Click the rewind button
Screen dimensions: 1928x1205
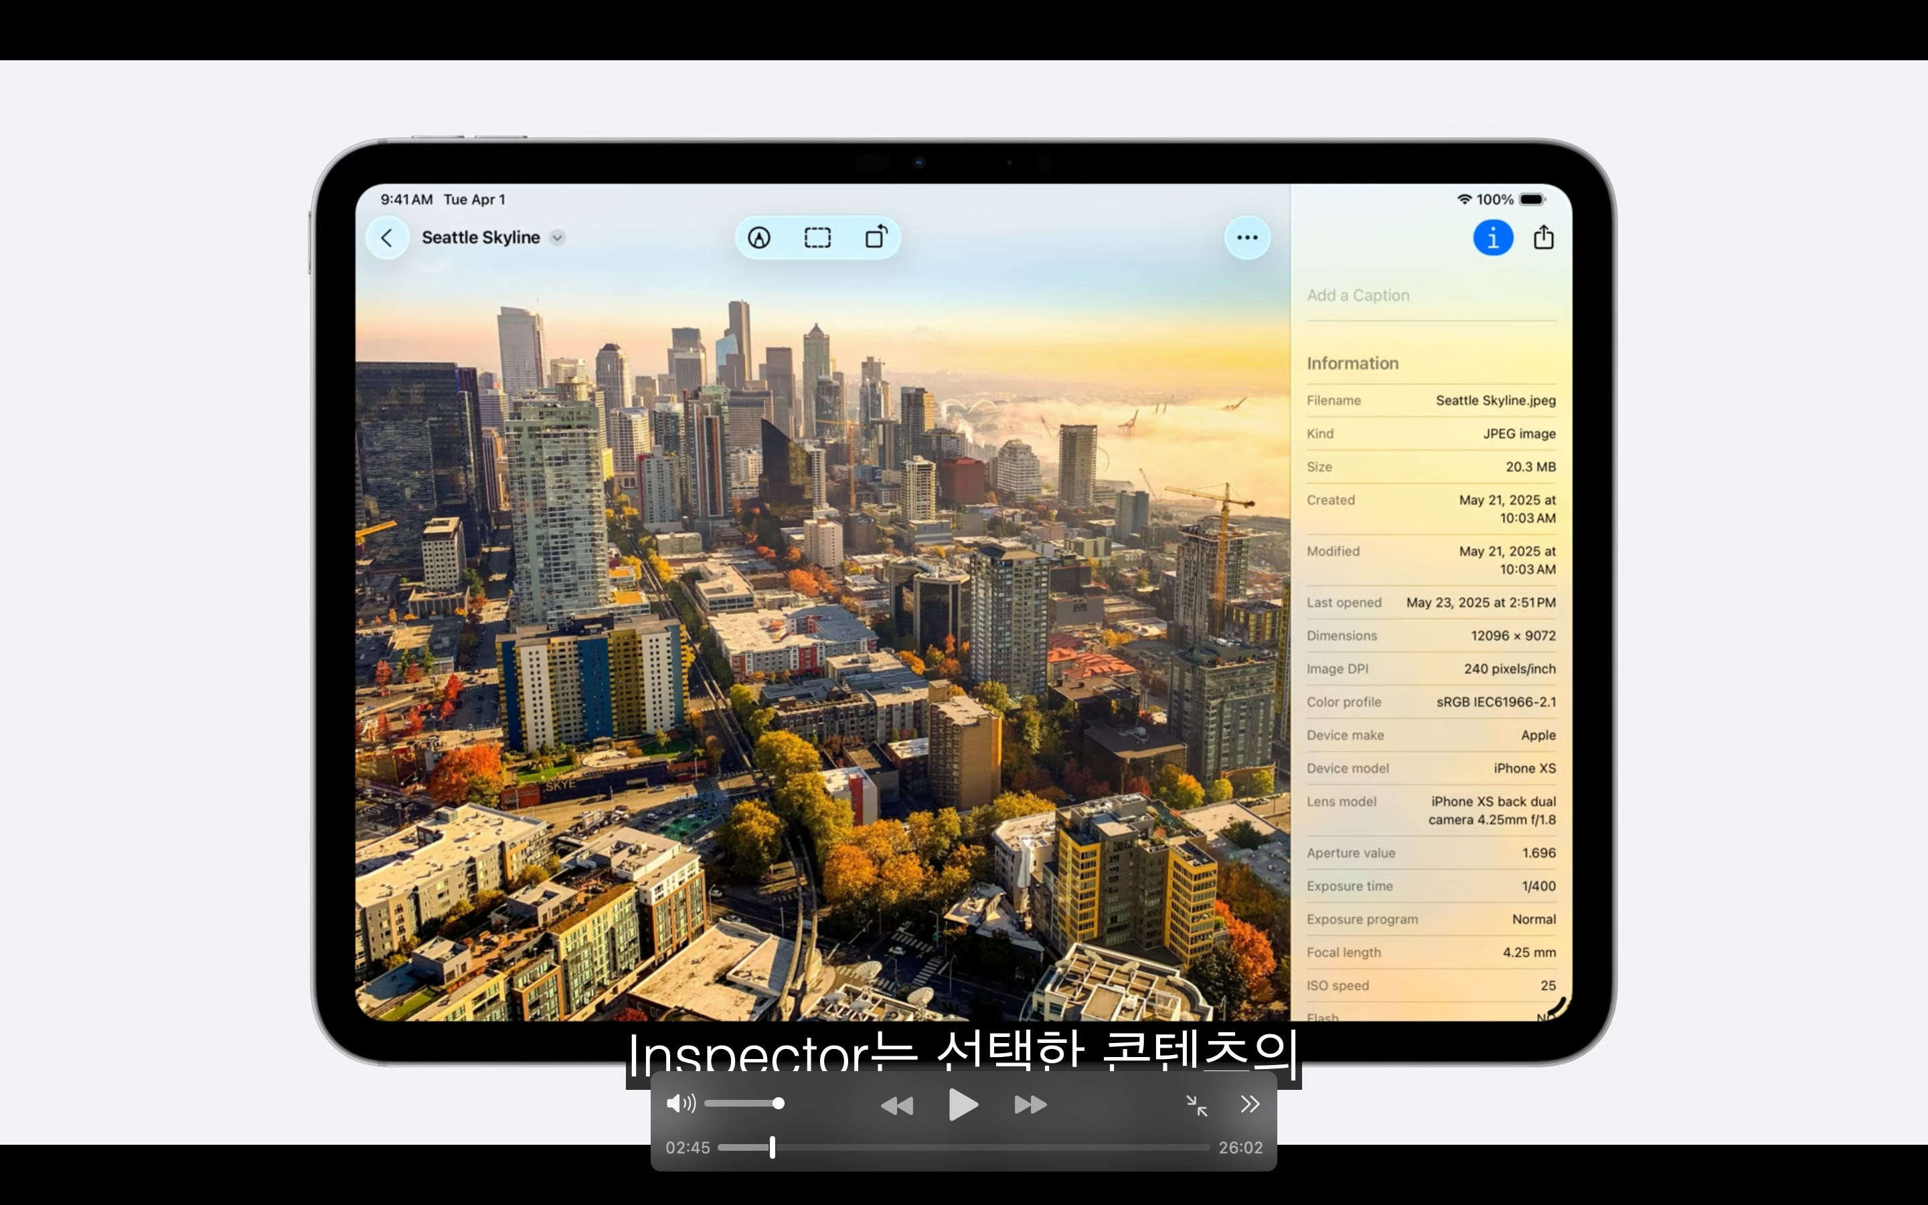click(x=897, y=1105)
